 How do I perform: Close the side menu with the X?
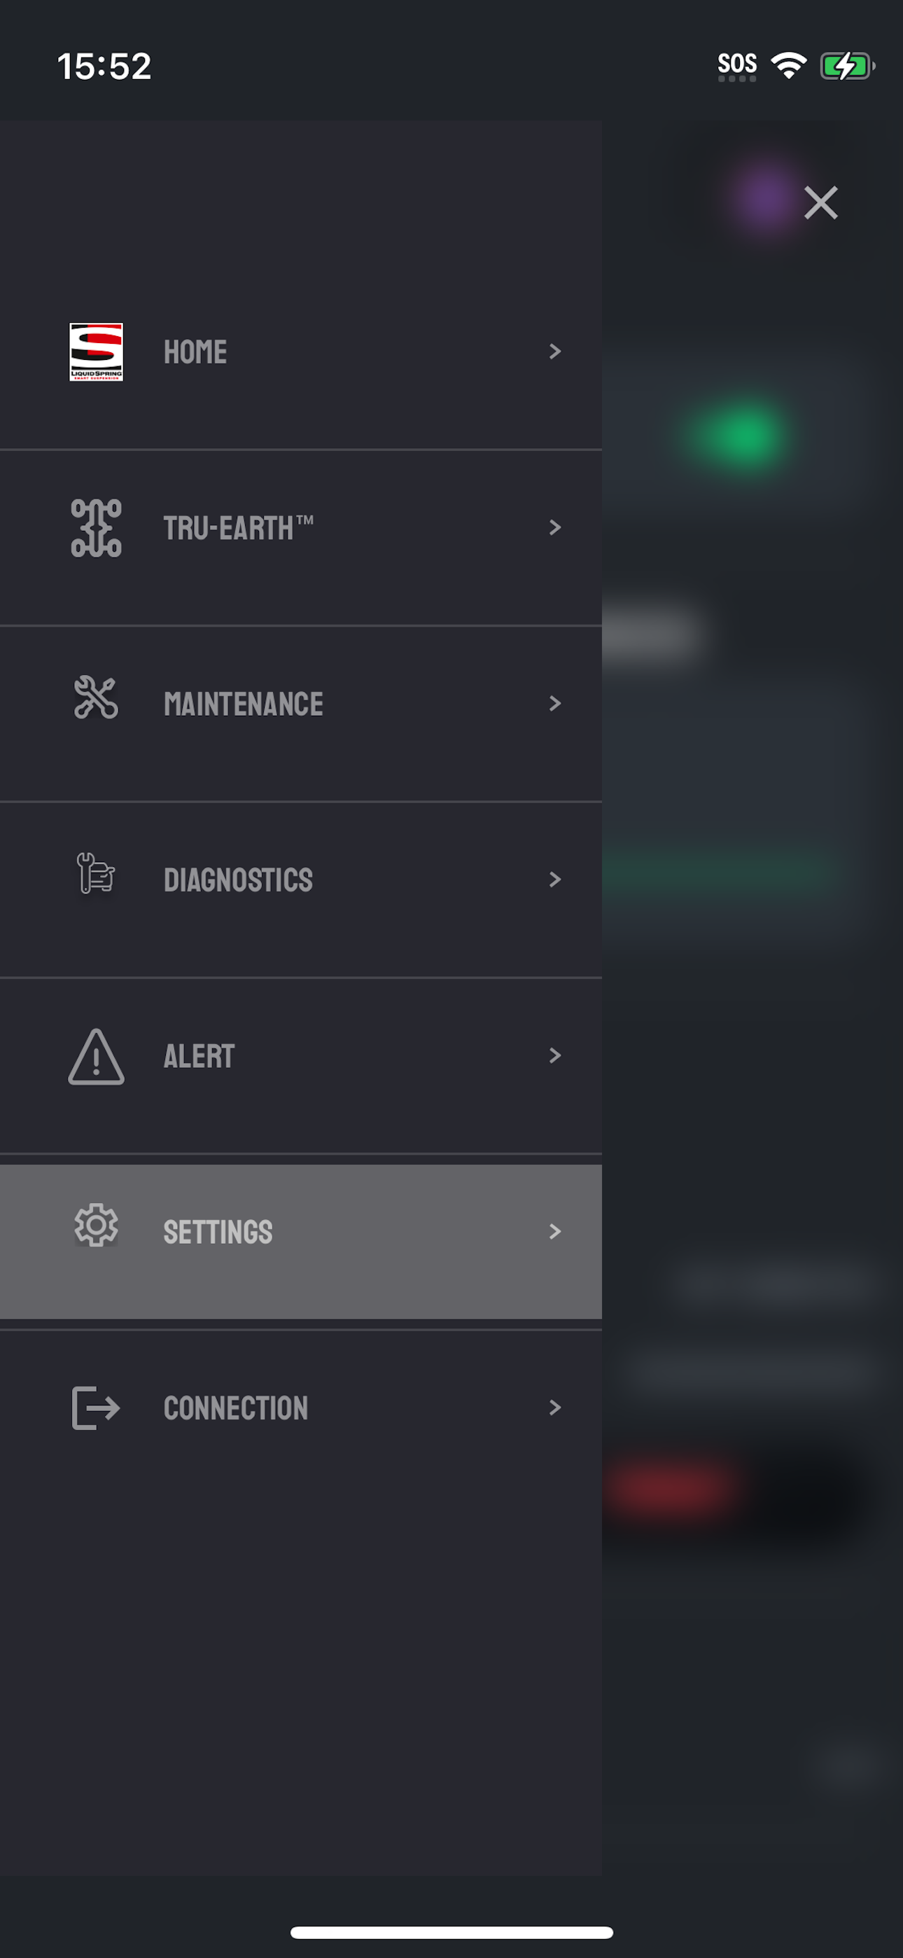click(821, 203)
